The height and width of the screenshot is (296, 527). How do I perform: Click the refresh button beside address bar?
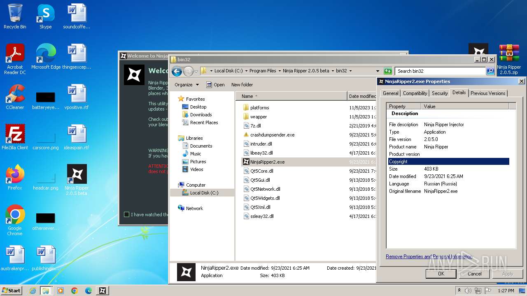pyautogui.click(x=388, y=71)
